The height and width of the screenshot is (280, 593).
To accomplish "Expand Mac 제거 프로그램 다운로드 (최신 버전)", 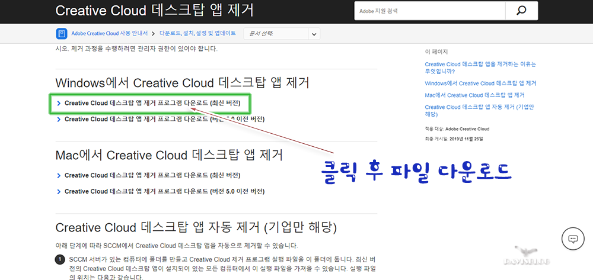I will pos(149,175).
